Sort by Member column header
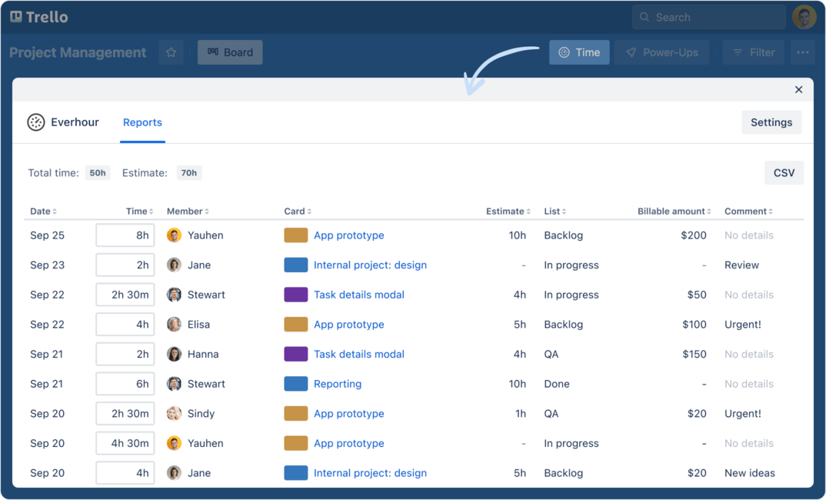The image size is (826, 500). [188, 212]
